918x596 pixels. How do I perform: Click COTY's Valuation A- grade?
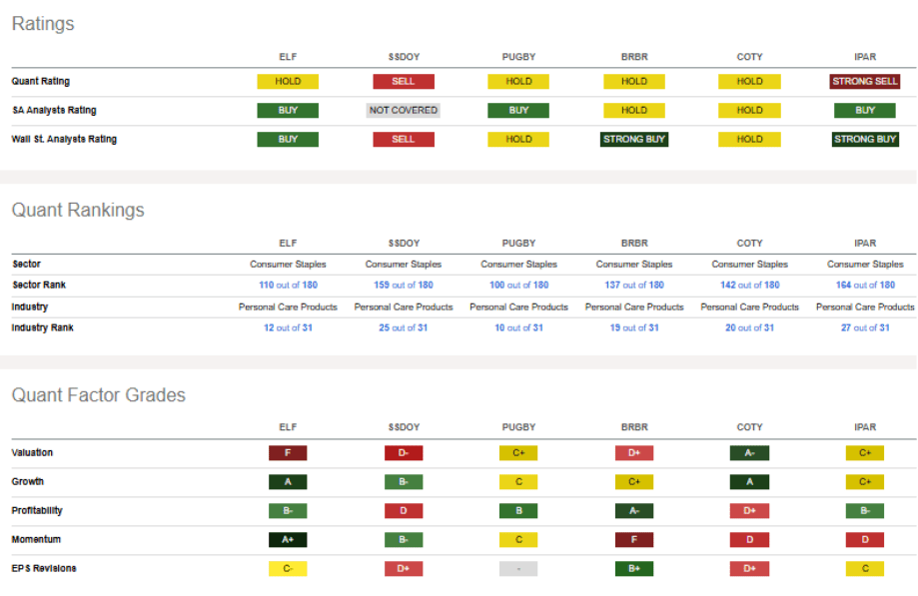pyautogui.click(x=749, y=453)
